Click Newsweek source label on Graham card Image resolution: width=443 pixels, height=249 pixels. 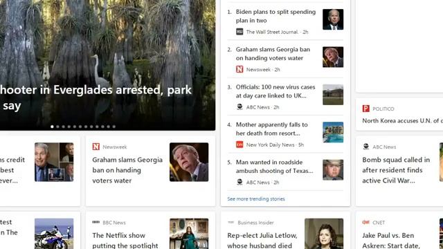point(115,147)
